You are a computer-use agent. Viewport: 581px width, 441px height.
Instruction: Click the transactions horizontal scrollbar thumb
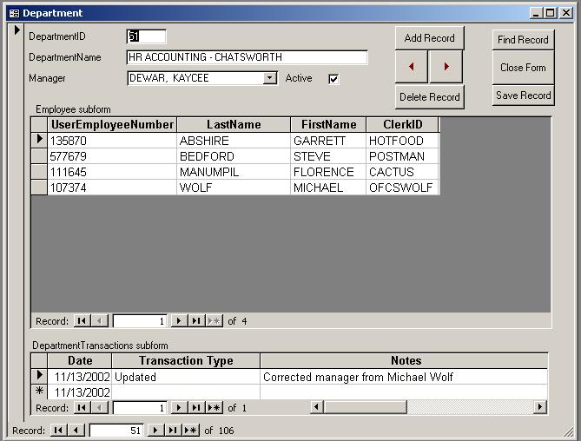click(x=365, y=407)
